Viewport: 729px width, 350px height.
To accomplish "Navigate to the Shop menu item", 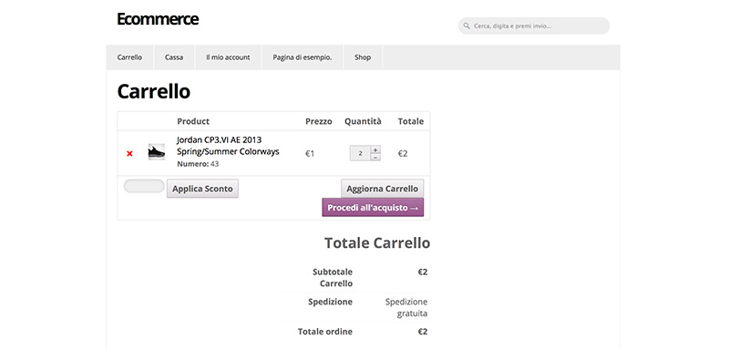I will (x=363, y=57).
